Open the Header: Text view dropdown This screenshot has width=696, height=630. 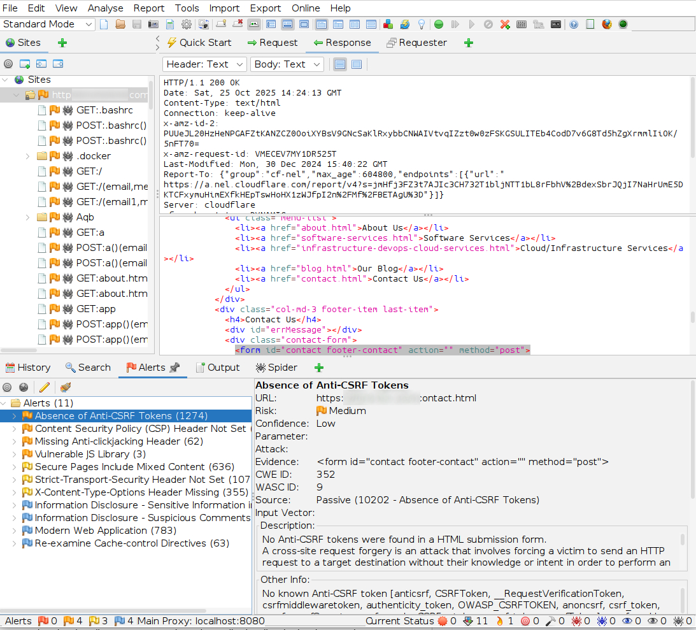click(x=204, y=64)
